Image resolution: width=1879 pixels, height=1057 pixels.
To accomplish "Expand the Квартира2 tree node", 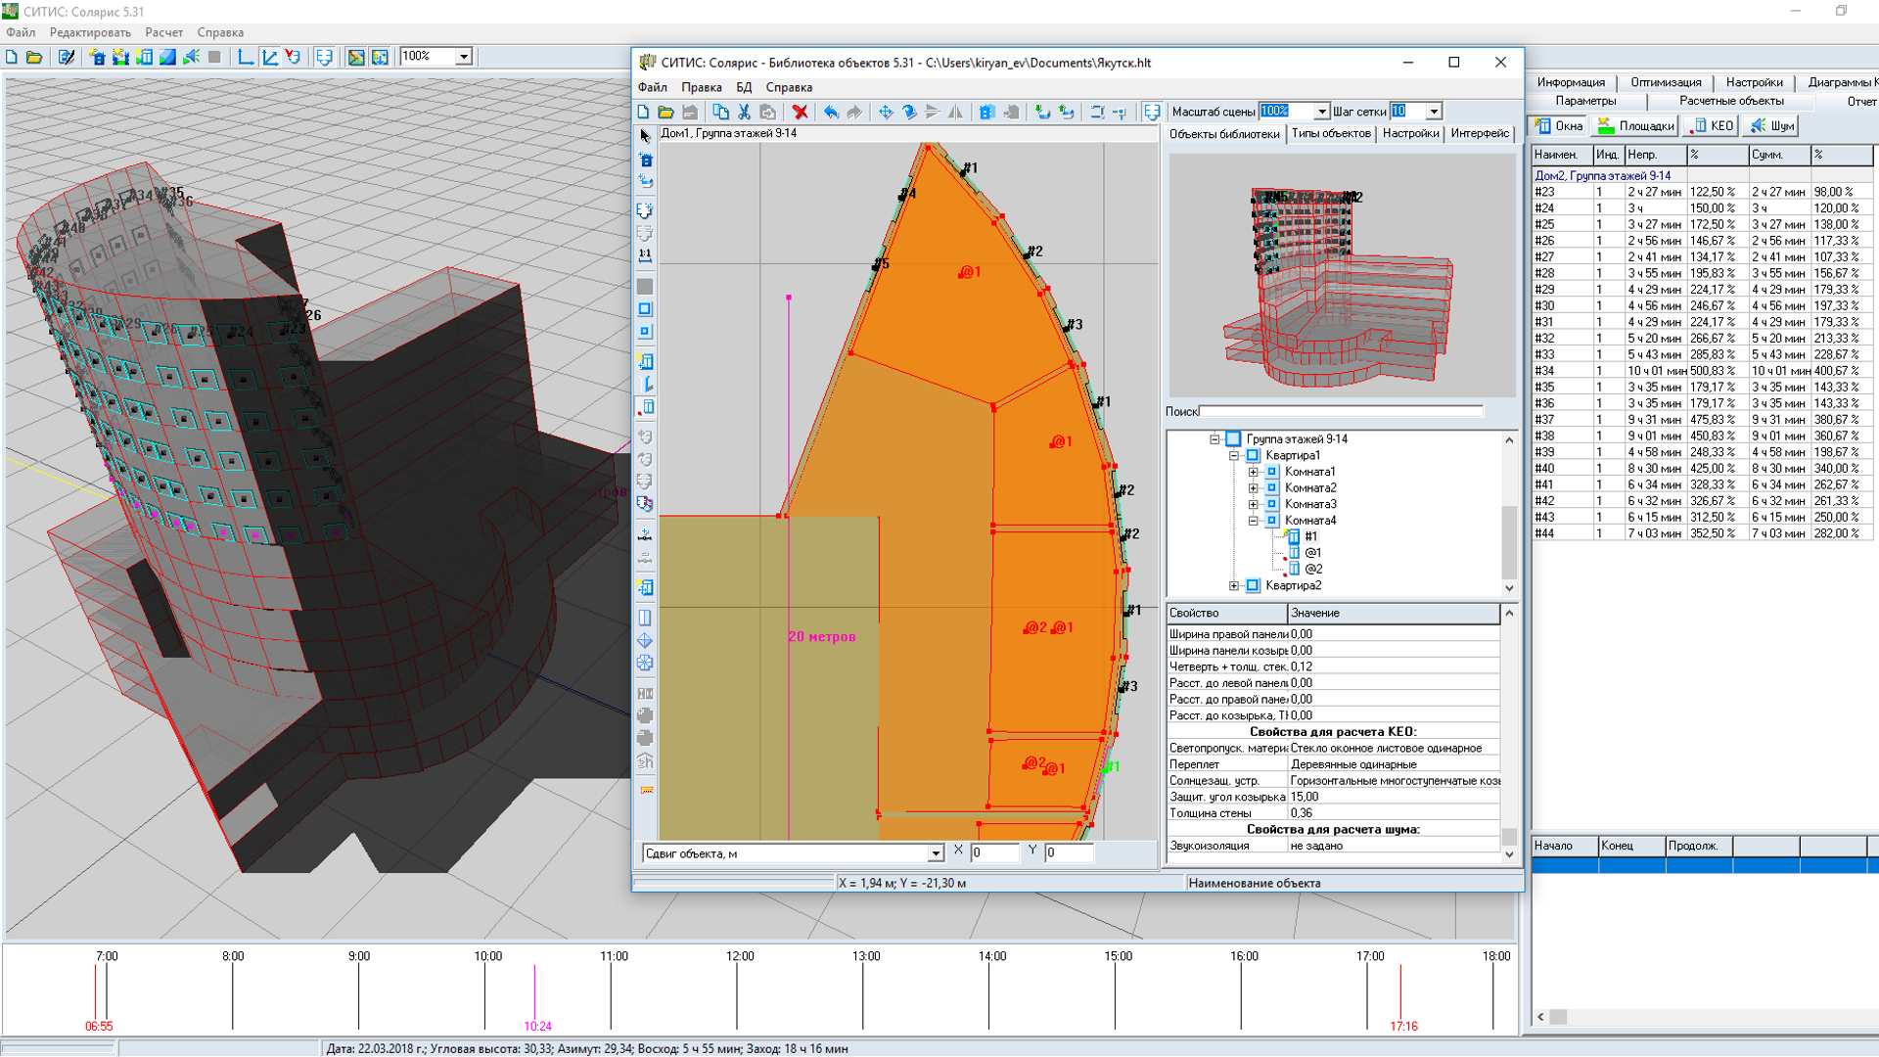I will pyautogui.click(x=1234, y=585).
